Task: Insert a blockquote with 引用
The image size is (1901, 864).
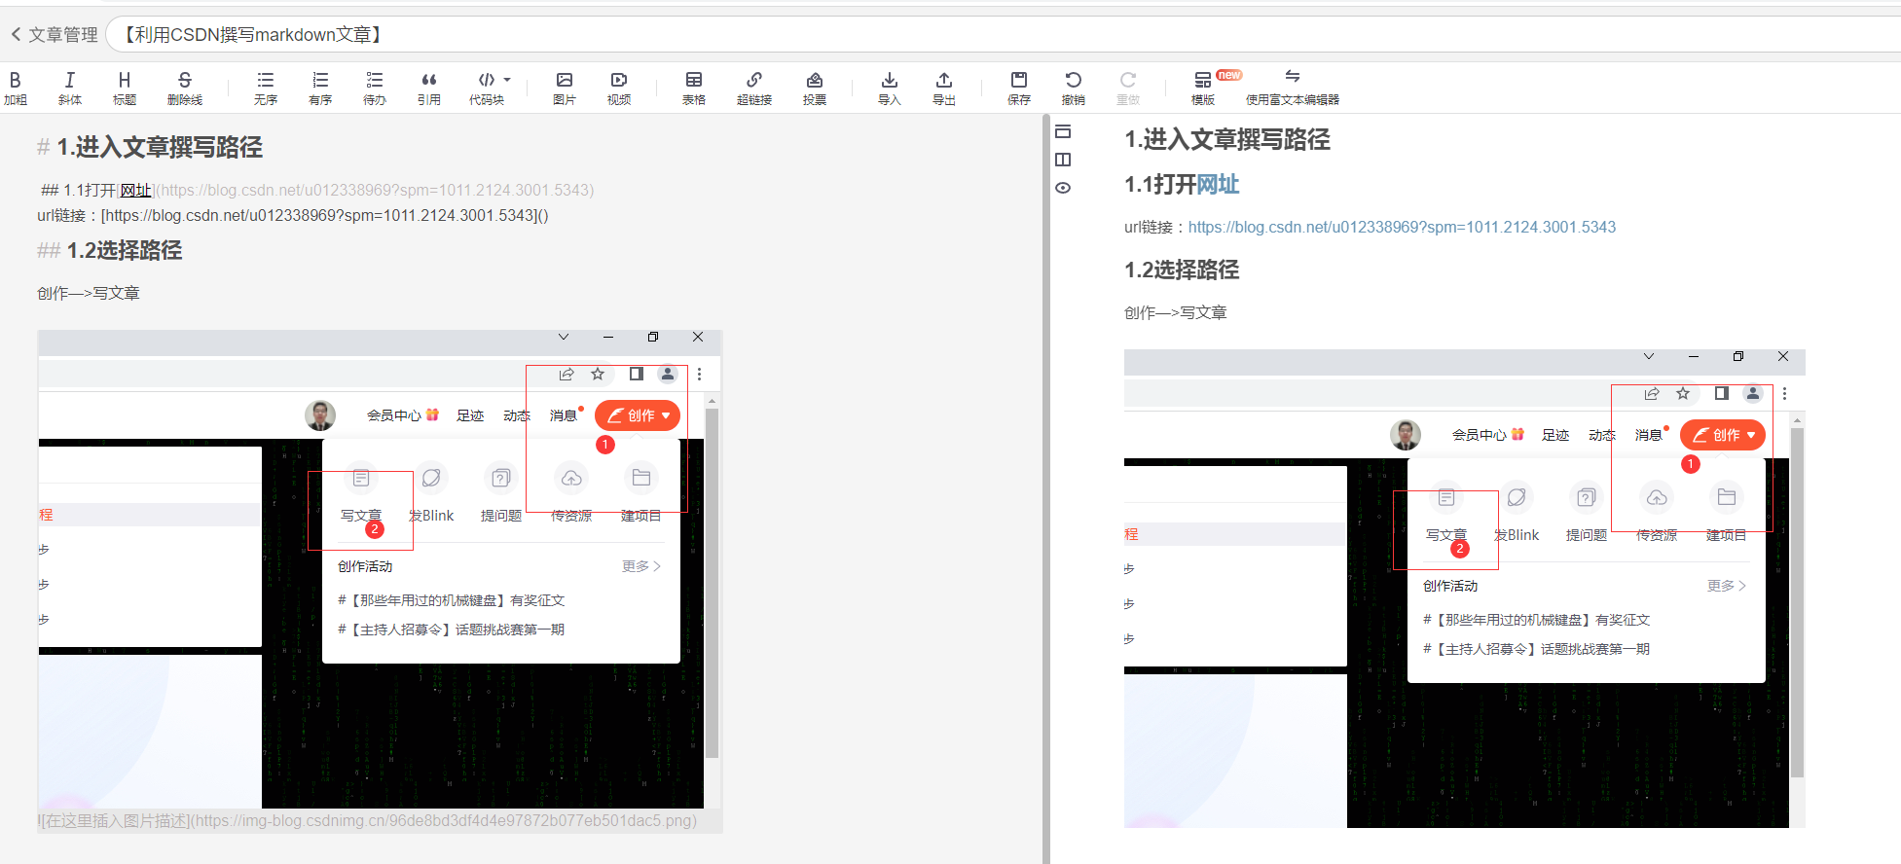Action: [x=429, y=88]
